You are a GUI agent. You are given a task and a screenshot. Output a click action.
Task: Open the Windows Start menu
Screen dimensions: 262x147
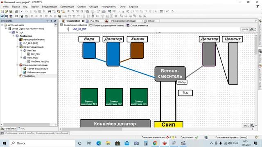5,143
